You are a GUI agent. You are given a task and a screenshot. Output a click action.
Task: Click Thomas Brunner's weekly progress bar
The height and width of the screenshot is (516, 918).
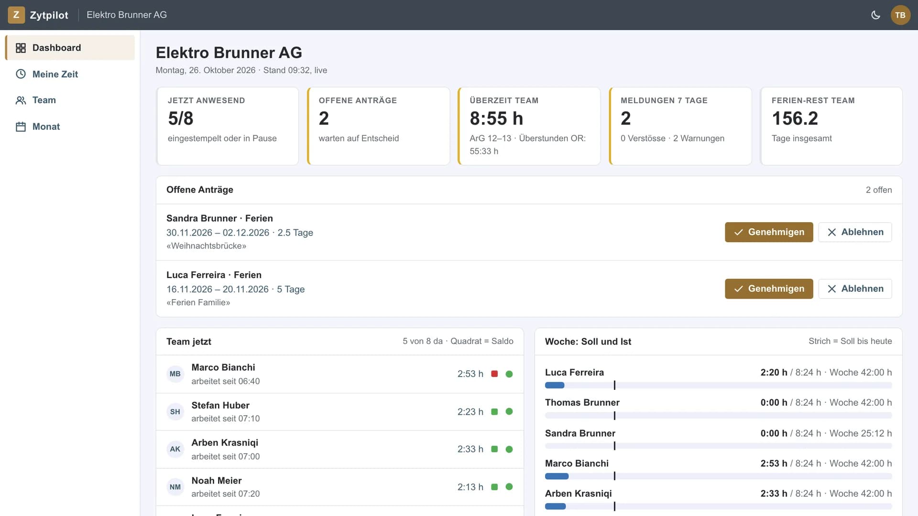(x=718, y=416)
